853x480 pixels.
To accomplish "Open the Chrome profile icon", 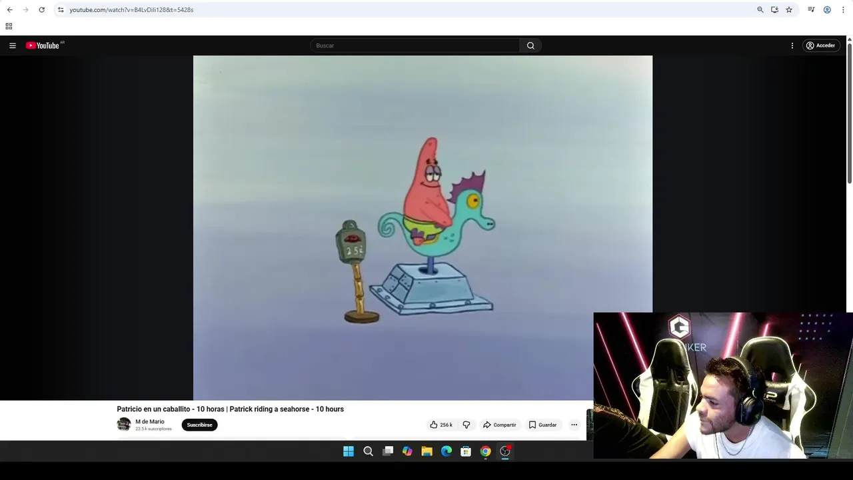I will point(827,10).
